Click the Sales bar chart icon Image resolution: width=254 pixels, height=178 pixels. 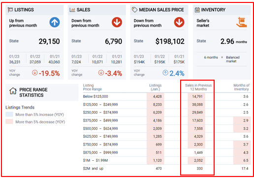pyautogui.click(x=72, y=10)
